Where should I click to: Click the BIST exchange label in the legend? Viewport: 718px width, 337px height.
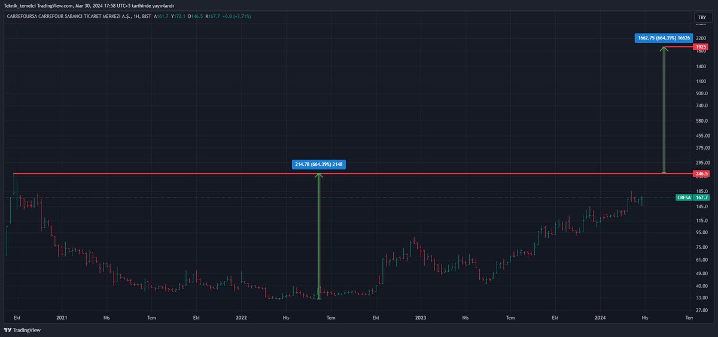coord(147,16)
